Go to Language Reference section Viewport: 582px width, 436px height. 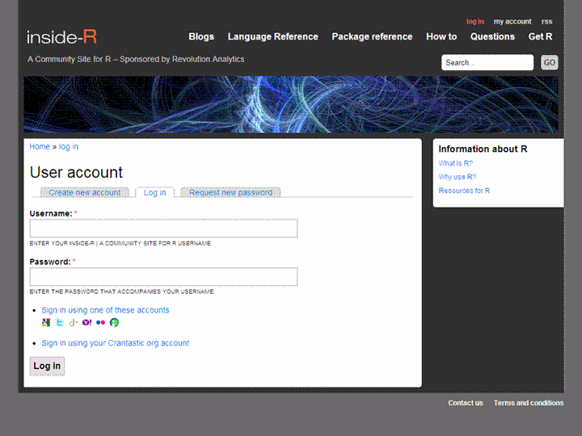[272, 36]
